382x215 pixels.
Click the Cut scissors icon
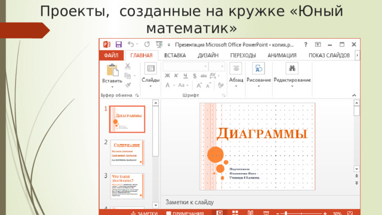pos(128,66)
